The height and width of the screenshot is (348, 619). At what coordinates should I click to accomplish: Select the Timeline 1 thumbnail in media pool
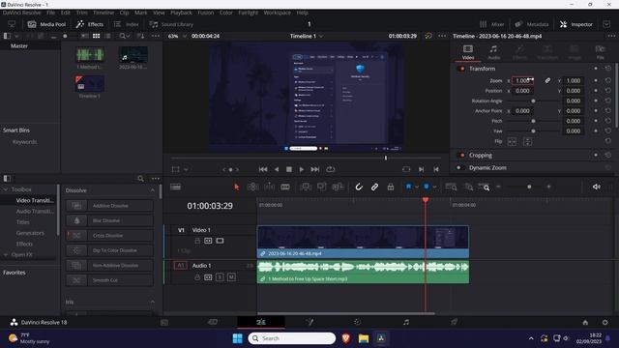click(90, 84)
